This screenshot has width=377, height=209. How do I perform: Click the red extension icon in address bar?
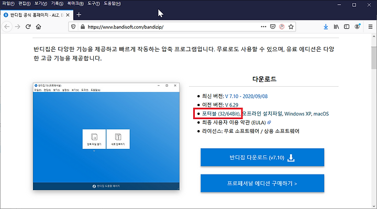click(x=282, y=27)
